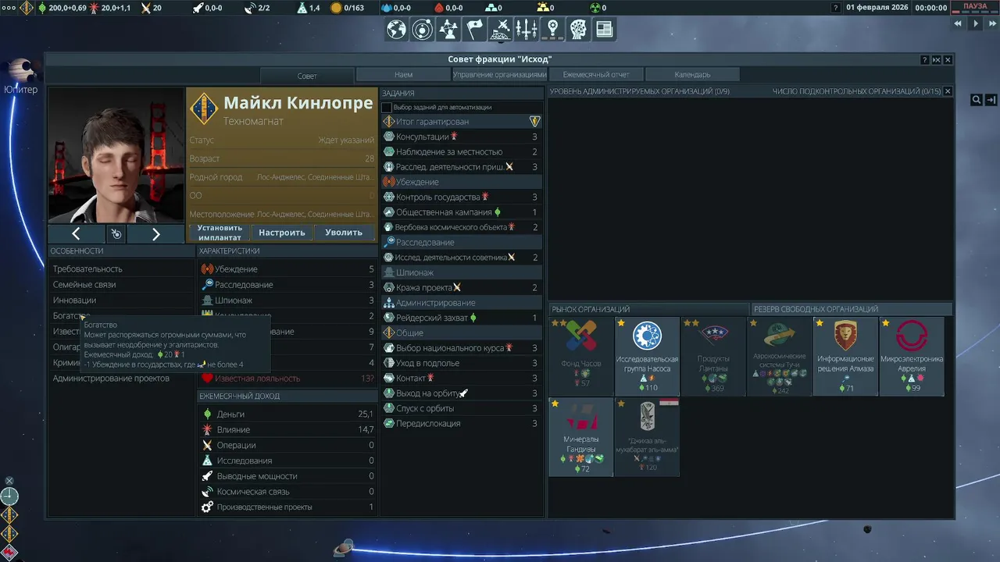The image size is (1000, 562).
Task: Click the councilor portrait image
Action: (x=116, y=155)
